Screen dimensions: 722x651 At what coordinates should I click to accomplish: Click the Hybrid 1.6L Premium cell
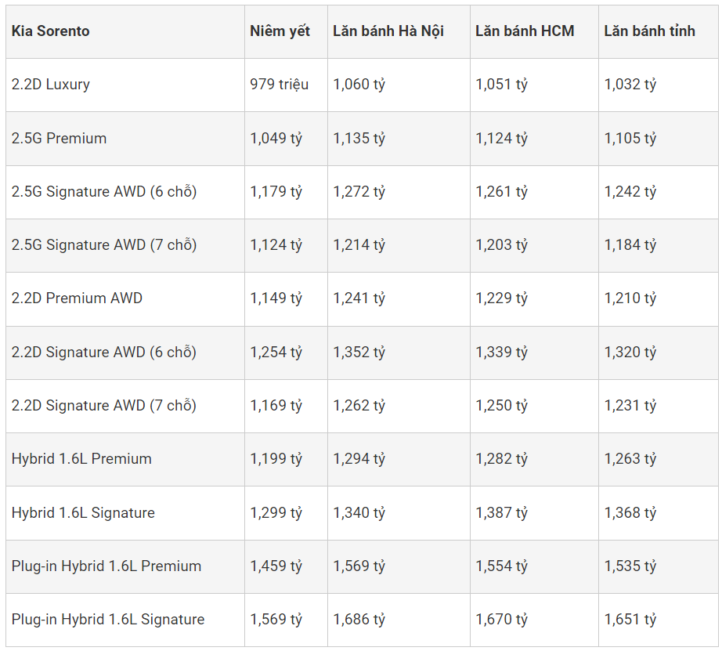81,459
